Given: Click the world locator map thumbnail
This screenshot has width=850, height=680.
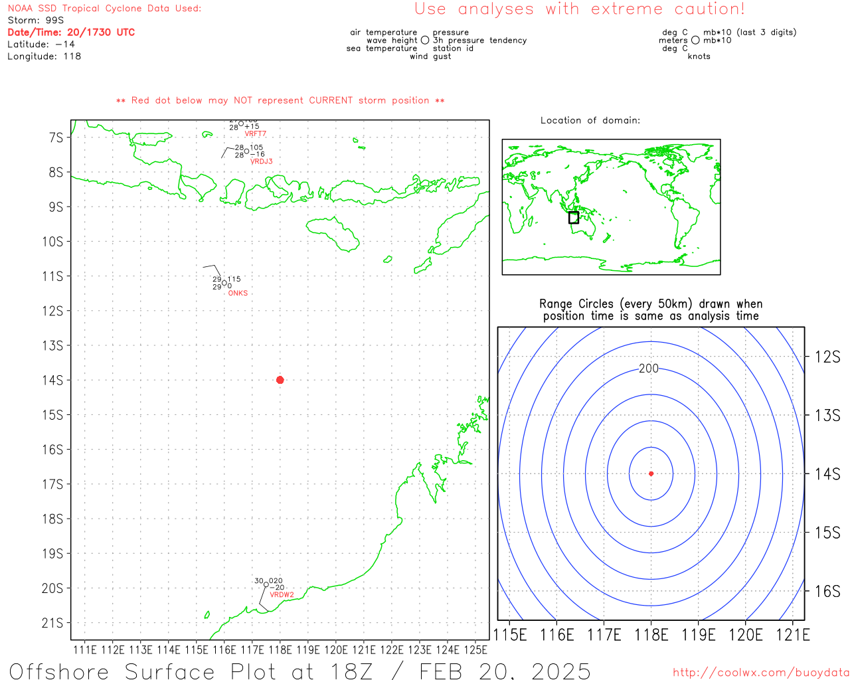Looking at the screenshot, I should click(x=611, y=207).
